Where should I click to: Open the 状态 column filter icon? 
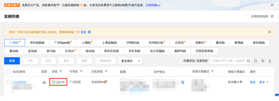[61, 71]
